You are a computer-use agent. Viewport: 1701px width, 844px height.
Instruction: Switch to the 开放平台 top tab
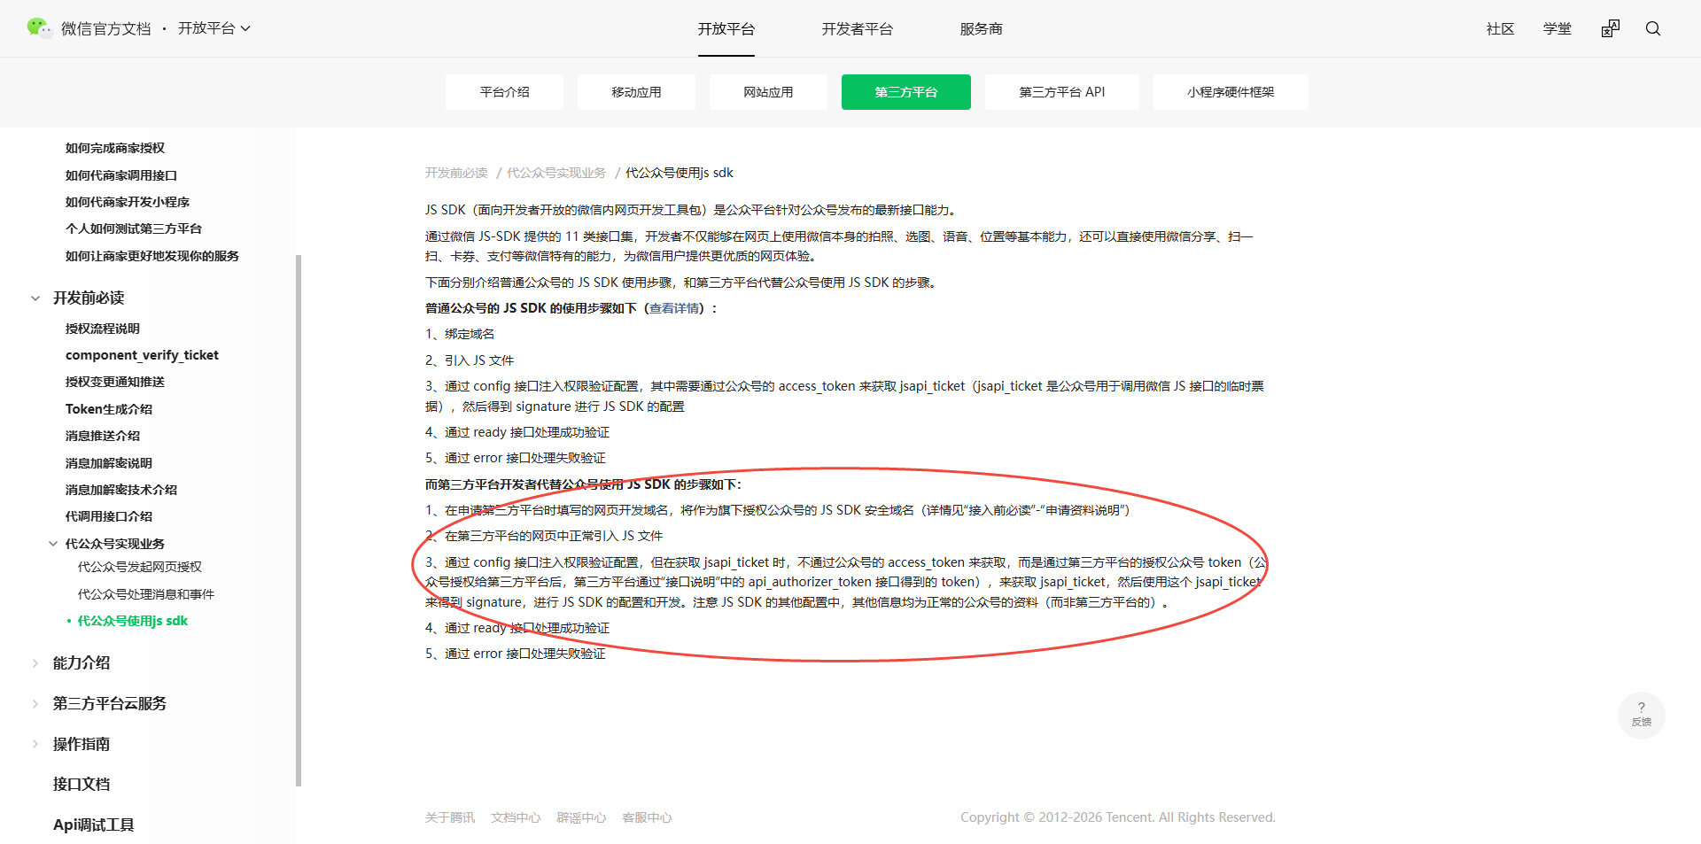pos(726,28)
